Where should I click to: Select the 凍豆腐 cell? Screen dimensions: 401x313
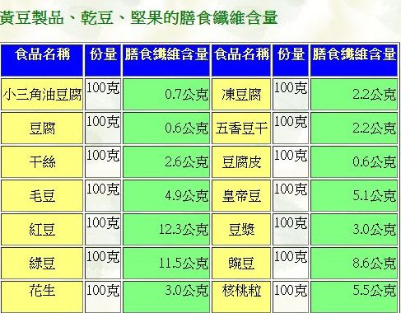(241, 95)
